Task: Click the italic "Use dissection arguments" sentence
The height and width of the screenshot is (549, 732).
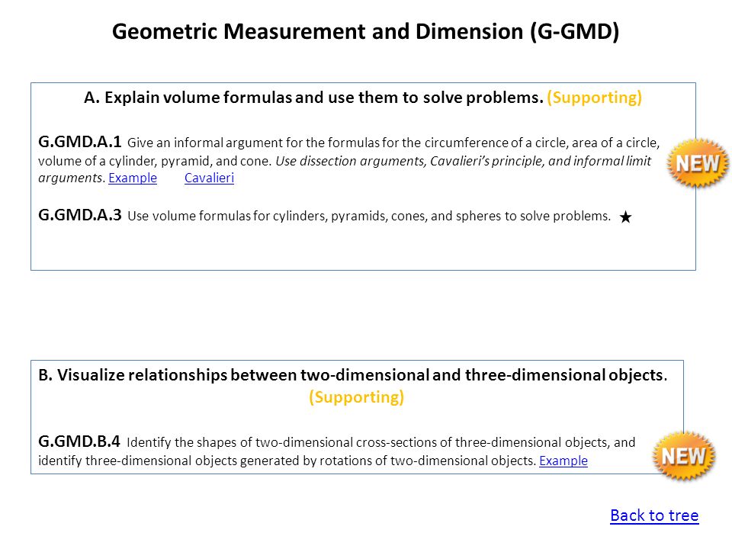Action: click(x=464, y=161)
